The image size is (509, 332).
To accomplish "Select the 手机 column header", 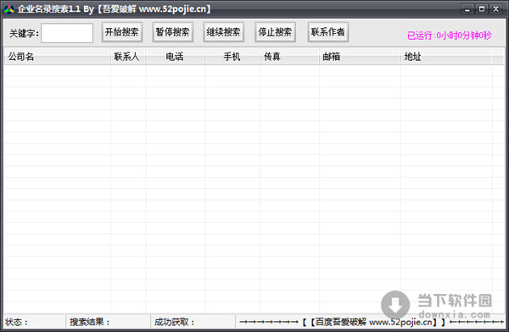I will [232, 57].
